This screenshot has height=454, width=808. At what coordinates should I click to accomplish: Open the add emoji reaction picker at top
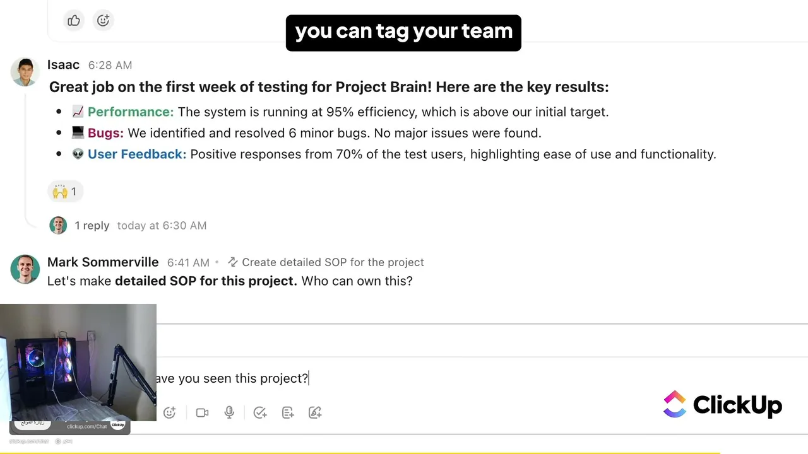[104, 21]
